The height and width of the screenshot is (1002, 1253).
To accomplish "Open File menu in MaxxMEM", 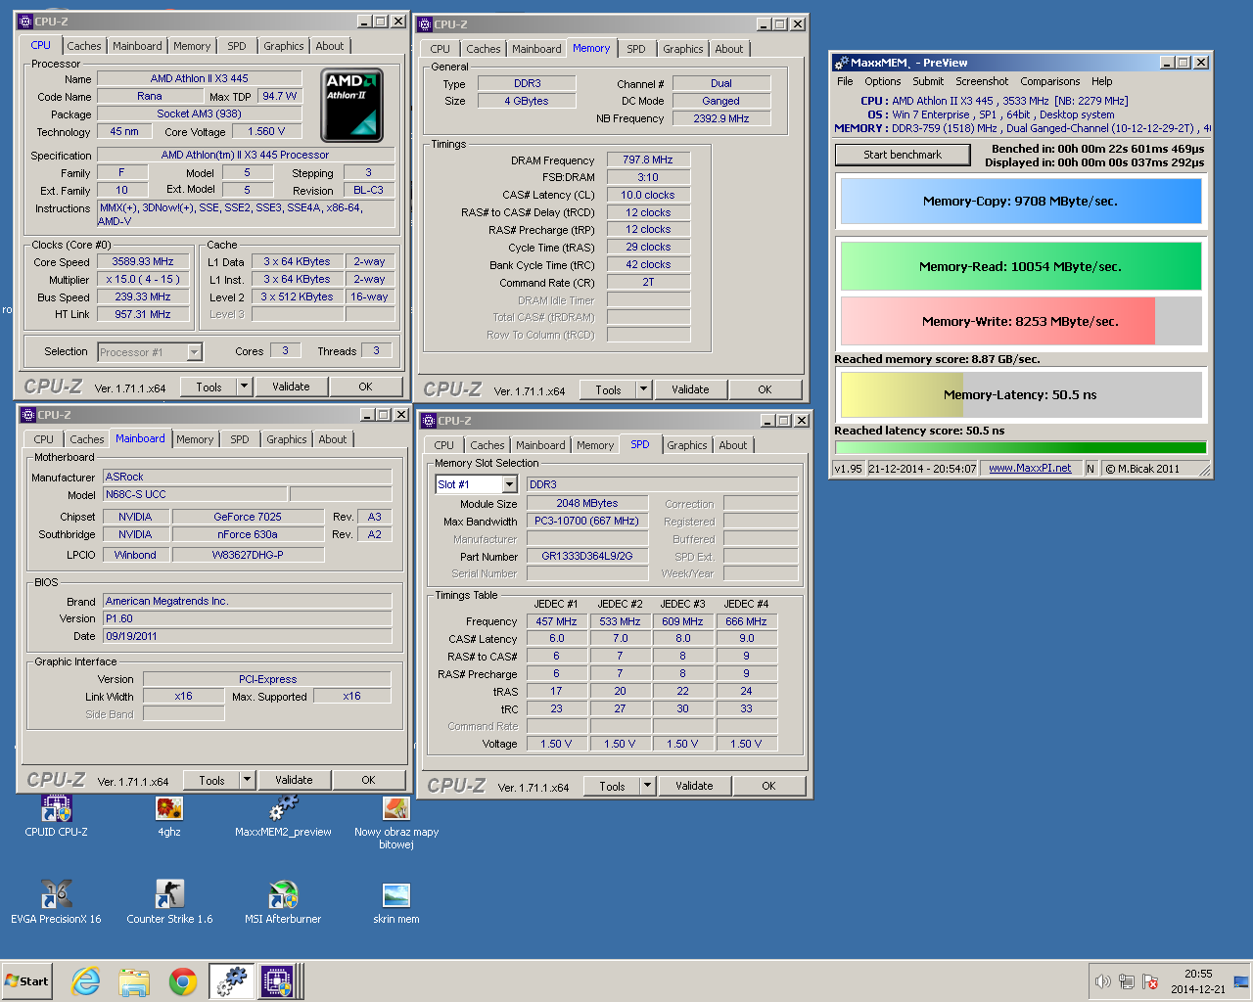I will (845, 81).
